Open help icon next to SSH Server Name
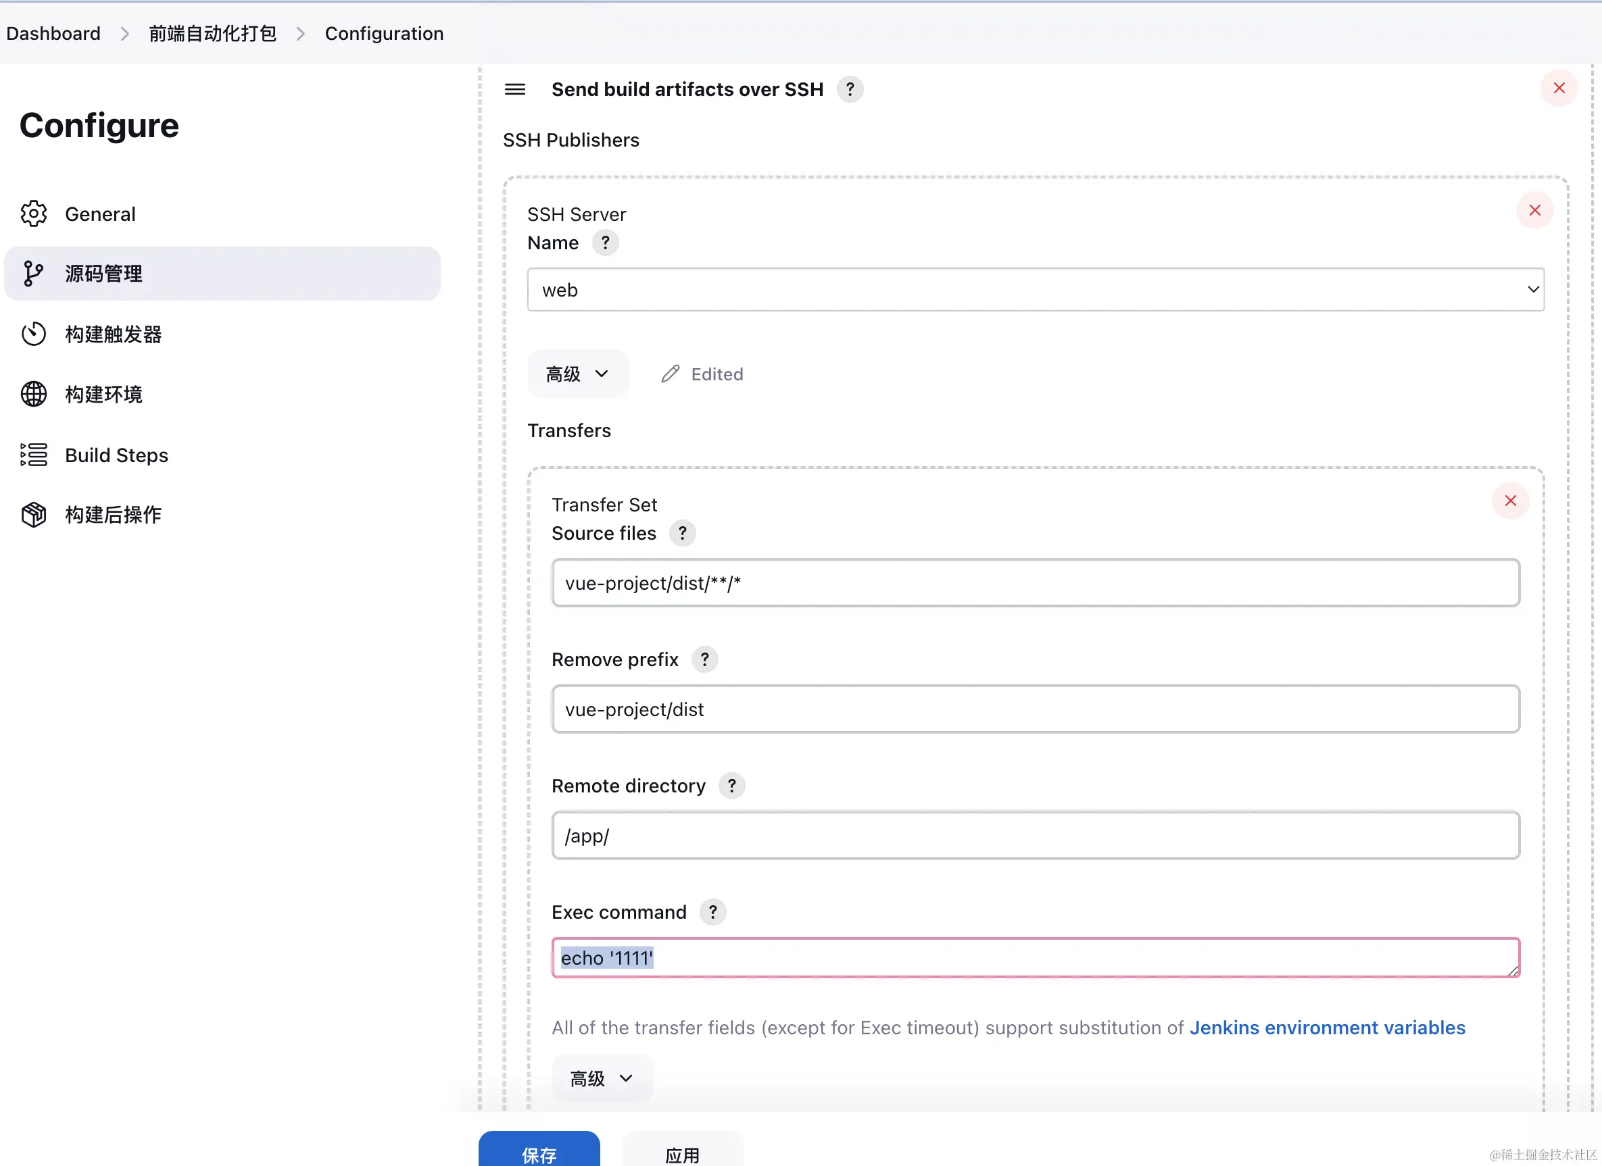1602x1166 pixels. tap(606, 243)
